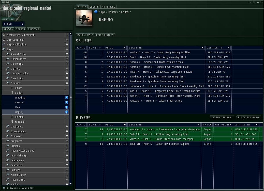The image size is (264, 191).
Task: Click the info icon beside Ships breadcrumb
Action: (x=96, y=12)
